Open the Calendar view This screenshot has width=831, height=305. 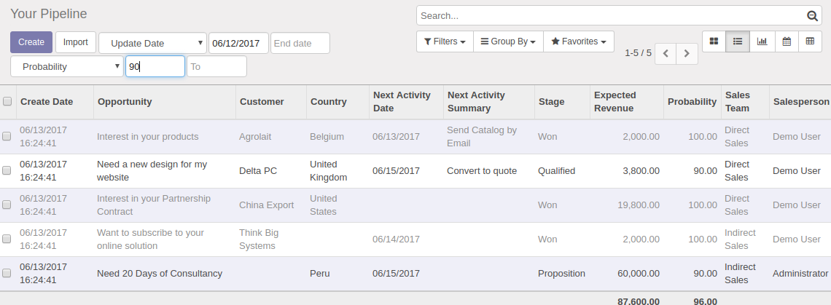pos(787,41)
